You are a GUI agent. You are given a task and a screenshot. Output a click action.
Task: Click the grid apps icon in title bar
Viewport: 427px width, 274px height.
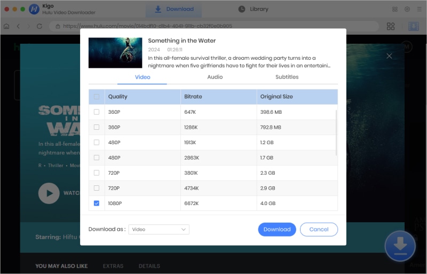[395, 9]
